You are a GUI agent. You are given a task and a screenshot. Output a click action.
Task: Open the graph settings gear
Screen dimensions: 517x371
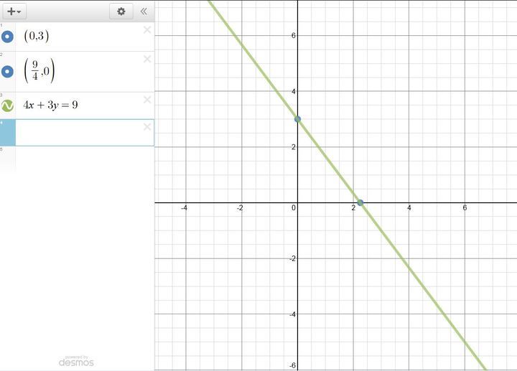click(x=121, y=11)
